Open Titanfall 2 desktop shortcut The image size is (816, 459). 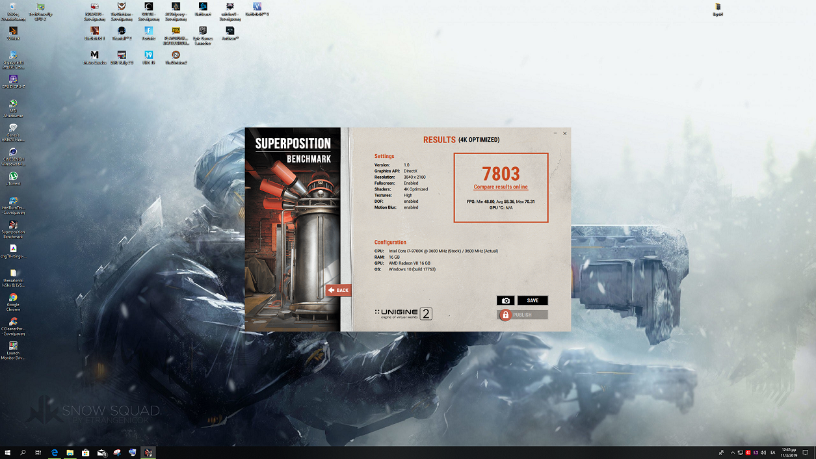(122, 33)
